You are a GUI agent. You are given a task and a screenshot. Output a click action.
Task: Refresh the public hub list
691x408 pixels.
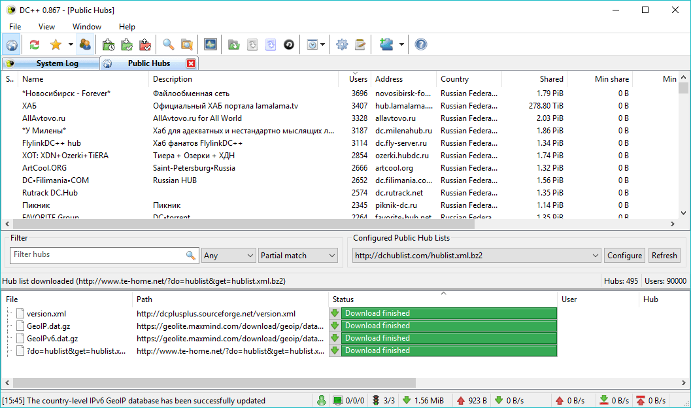pyautogui.click(x=664, y=255)
